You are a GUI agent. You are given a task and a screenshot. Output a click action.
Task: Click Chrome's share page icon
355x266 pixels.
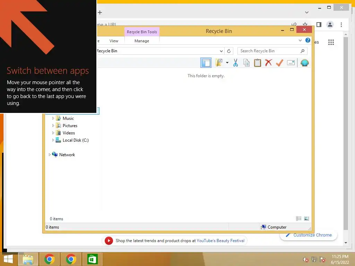click(x=294, y=25)
